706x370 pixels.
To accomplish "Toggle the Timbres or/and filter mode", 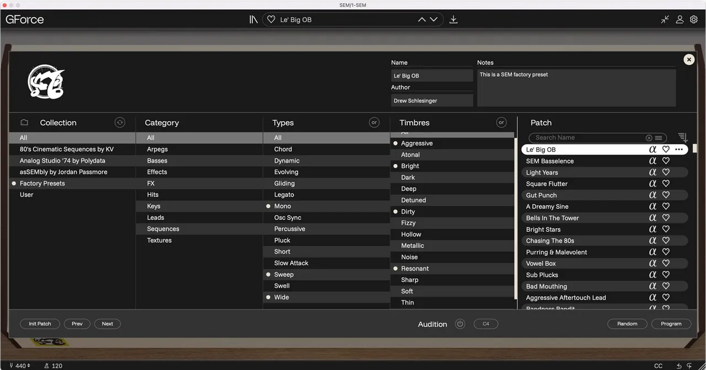I will [501, 122].
